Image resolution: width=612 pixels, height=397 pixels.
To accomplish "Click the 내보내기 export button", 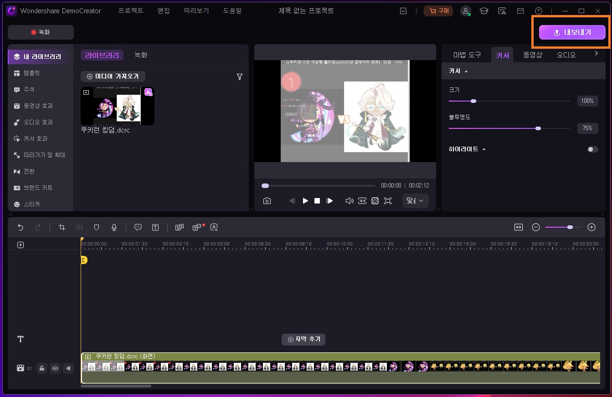I will pyautogui.click(x=572, y=32).
